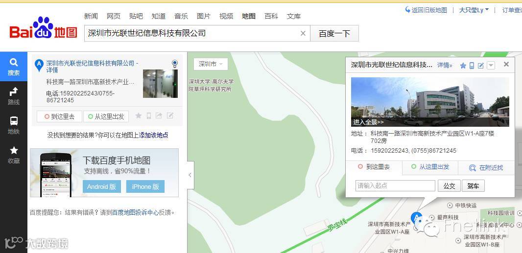Open the popup header dropdown arrow

491,65
